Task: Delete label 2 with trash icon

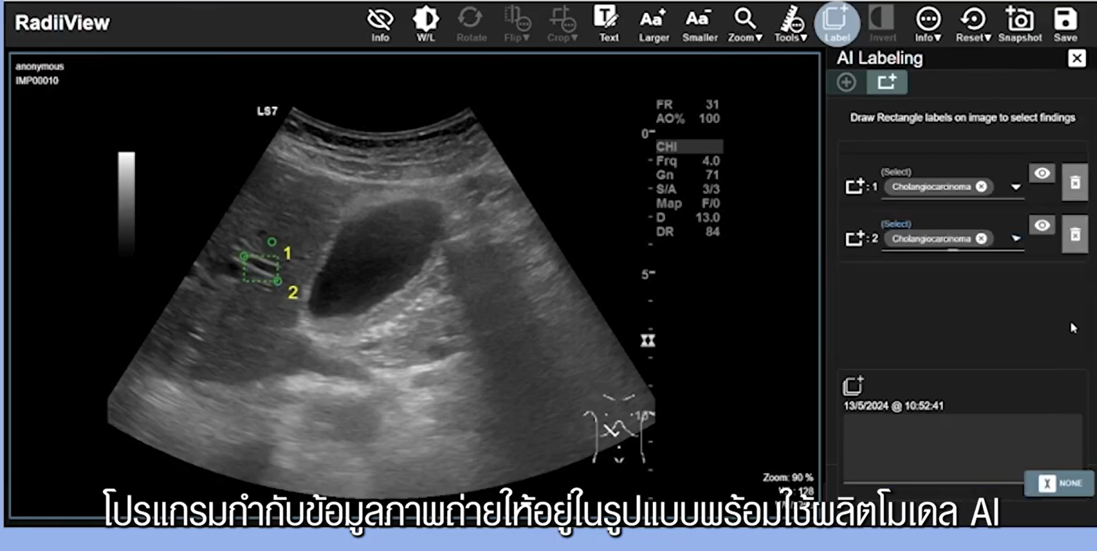Action: [x=1075, y=234]
